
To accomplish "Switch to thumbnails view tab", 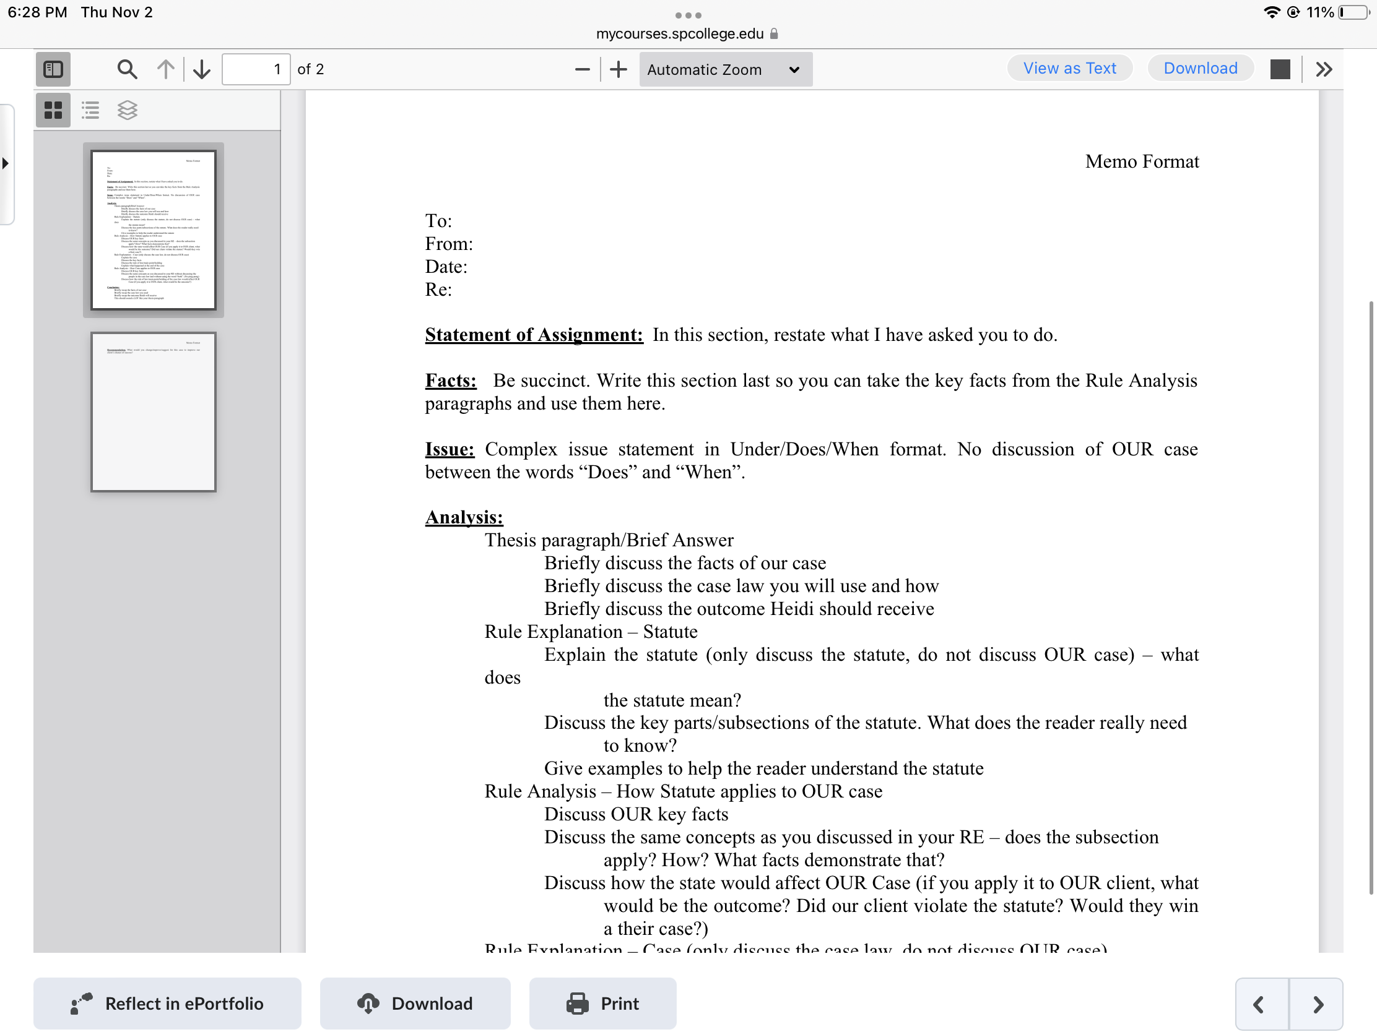I will tap(53, 110).
